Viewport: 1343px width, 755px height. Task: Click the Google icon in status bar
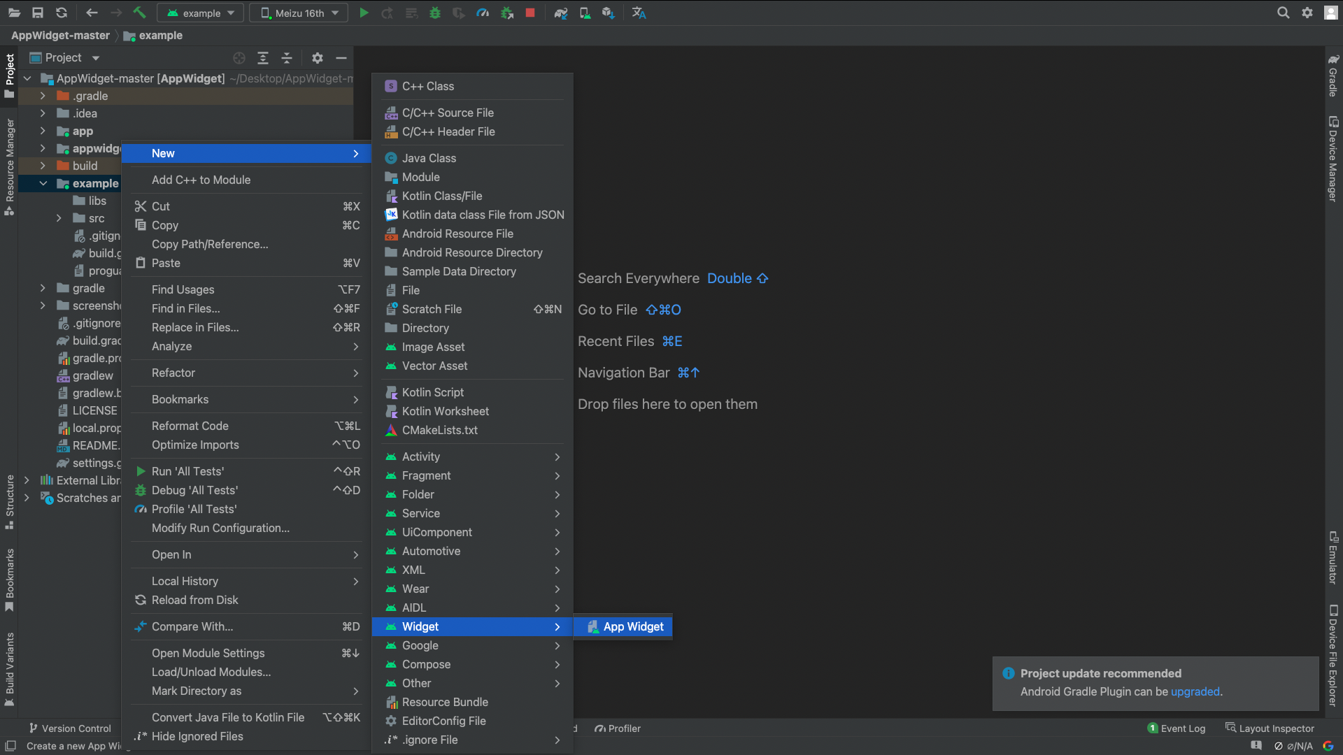(x=1328, y=746)
